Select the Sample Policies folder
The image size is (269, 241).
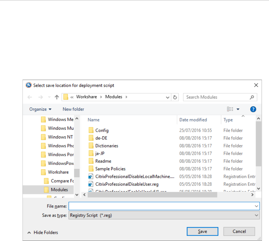point(107,169)
